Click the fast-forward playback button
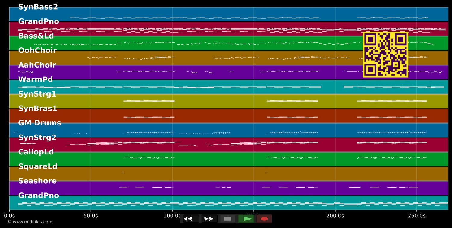This screenshot has width=452, height=228. [x=209, y=219]
